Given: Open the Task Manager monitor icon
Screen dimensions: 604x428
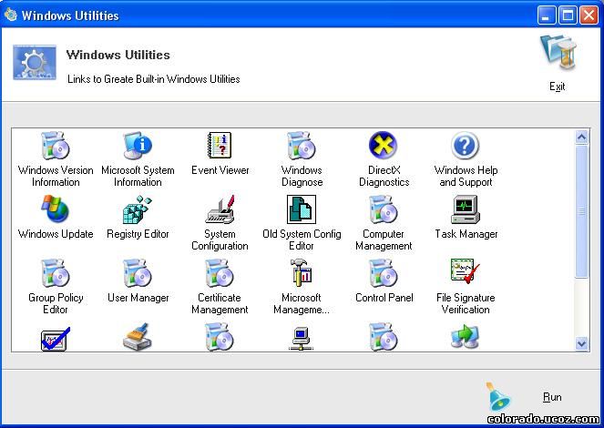Looking at the screenshot, I should [x=465, y=209].
